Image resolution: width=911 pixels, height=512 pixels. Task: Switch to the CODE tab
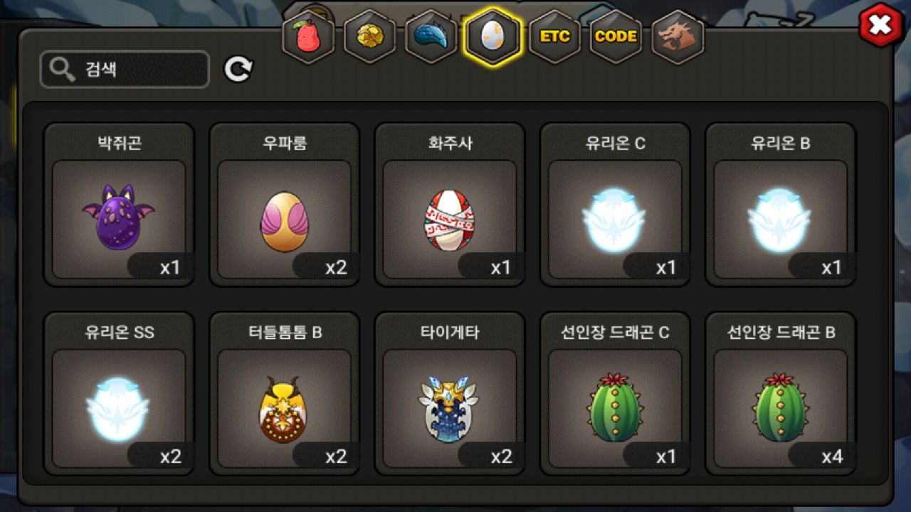[x=616, y=36]
